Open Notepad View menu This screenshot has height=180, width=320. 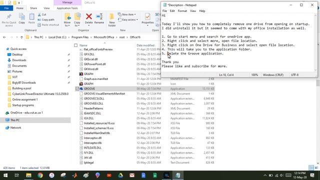coord(193,11)
